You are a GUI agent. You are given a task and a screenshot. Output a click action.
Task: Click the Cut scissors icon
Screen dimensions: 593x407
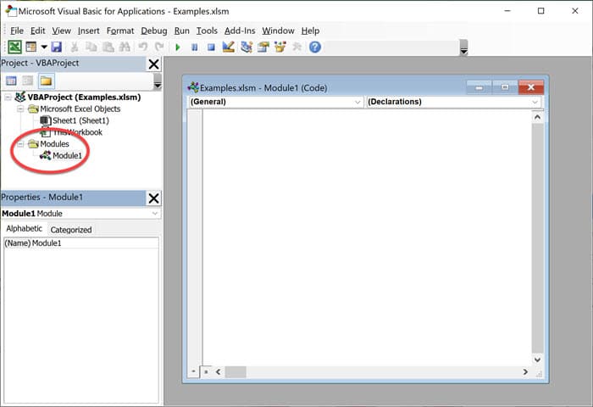(x=75, y=47)
